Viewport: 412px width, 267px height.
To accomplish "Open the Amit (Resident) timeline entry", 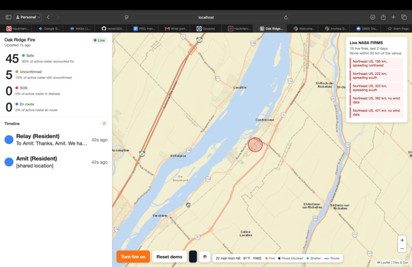I will click(x=56, y=162).
